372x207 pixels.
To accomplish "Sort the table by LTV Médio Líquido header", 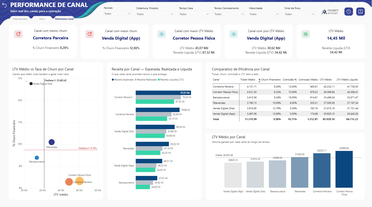I will coord(347,80).
